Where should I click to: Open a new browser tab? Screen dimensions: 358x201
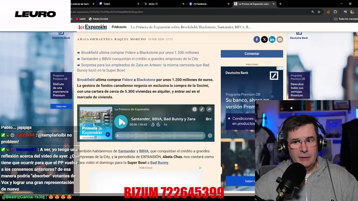(x=280, y=4)
